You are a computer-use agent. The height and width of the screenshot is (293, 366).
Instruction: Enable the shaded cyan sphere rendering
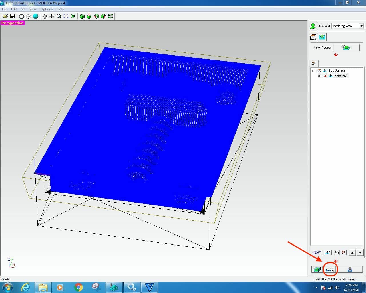(x=35, y=16)
